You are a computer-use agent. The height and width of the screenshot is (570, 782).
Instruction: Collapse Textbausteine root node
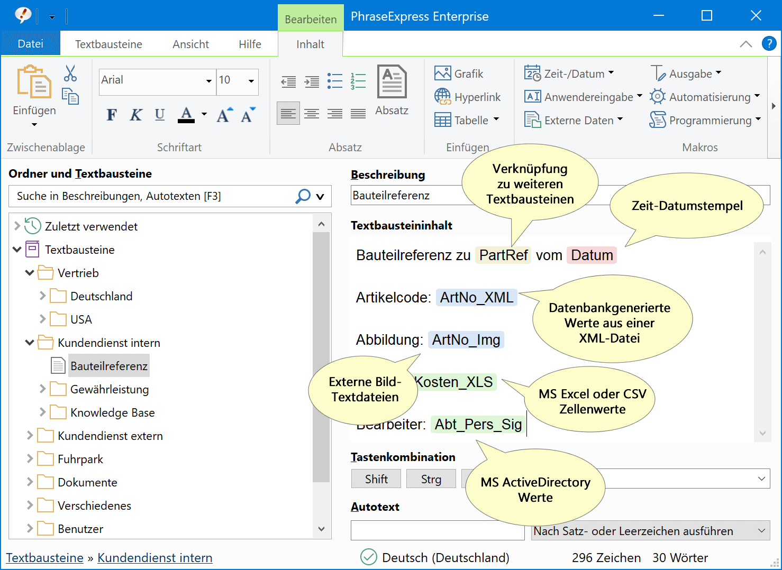(x=17, y=249)
